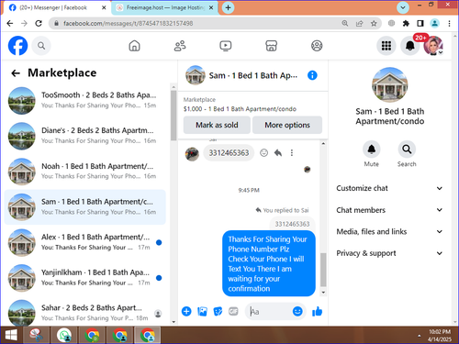Open Diane's 2 Beds 2 Baths conversation
This screenshot has width=459, height=344.
[84, 136]
